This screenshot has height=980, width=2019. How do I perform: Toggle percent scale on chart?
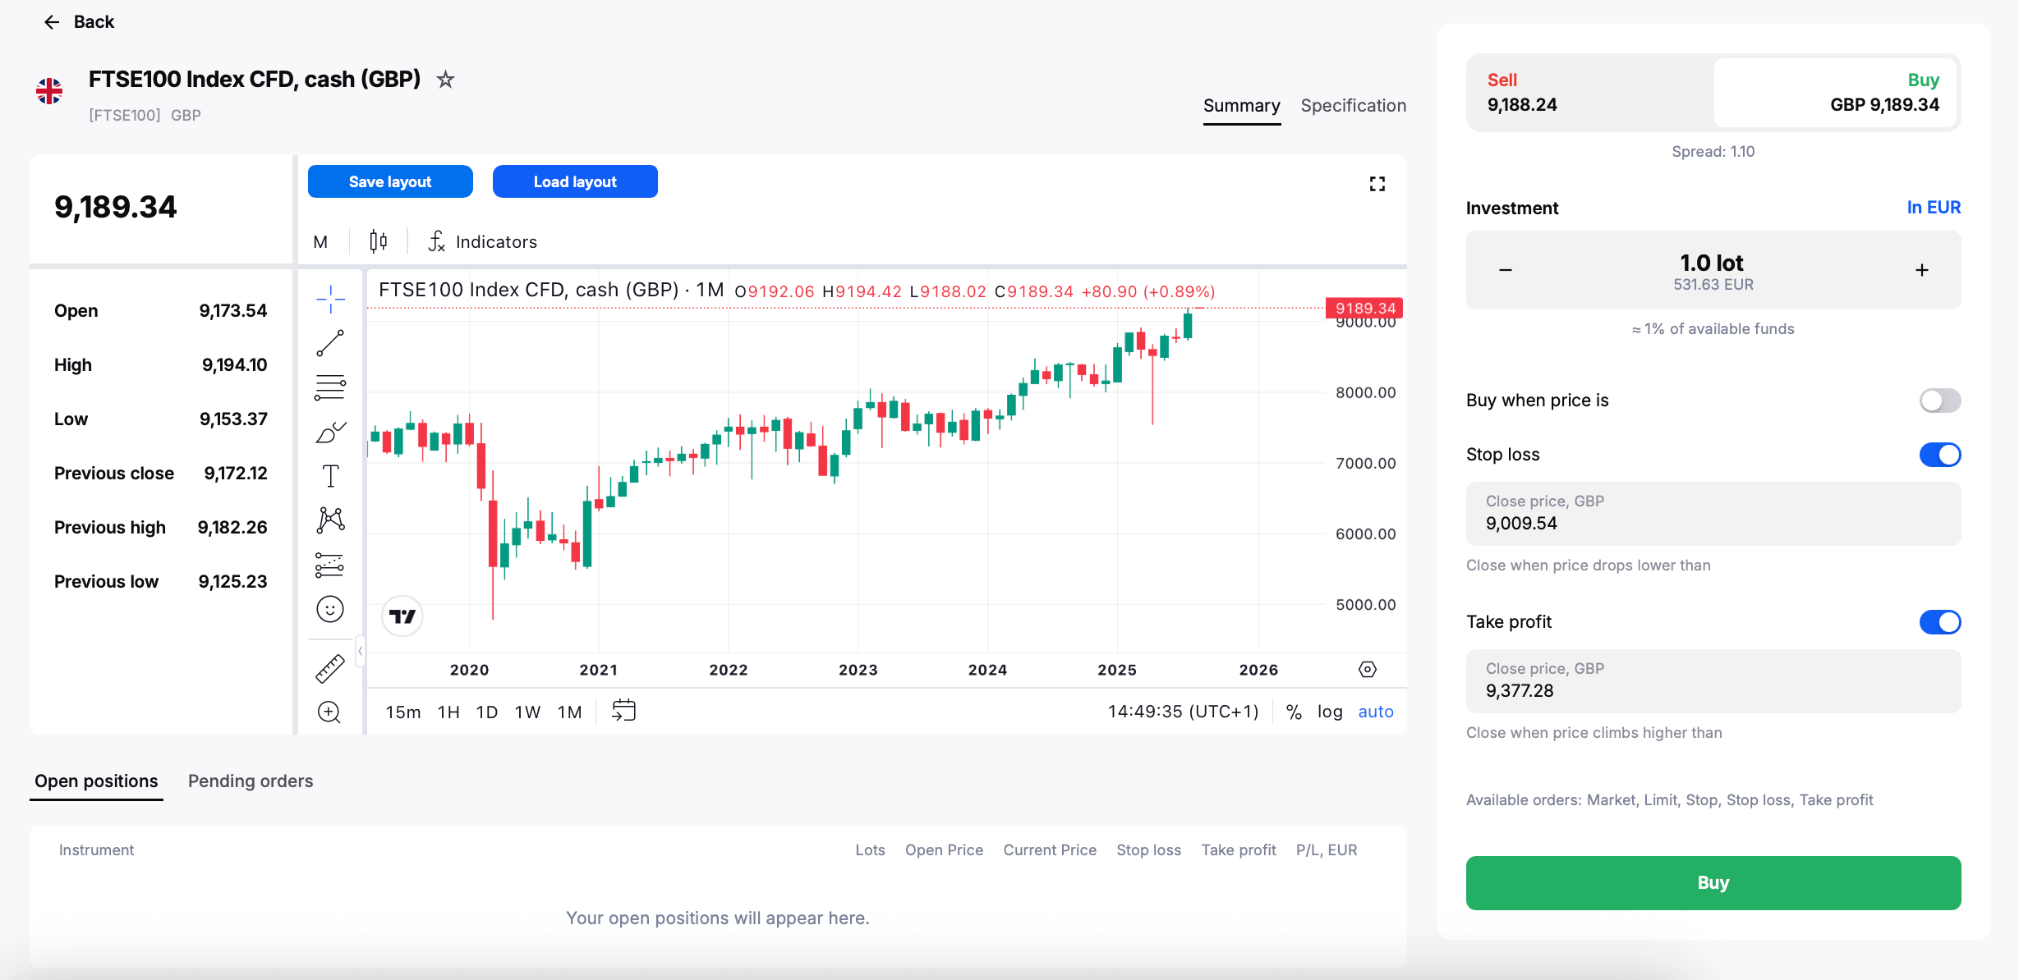(1294, 712)
